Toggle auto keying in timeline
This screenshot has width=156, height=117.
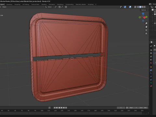[49, 108]
